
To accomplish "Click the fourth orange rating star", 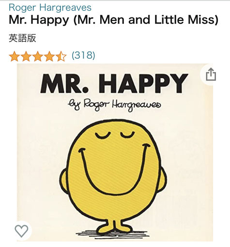I will tap(49, 56).
